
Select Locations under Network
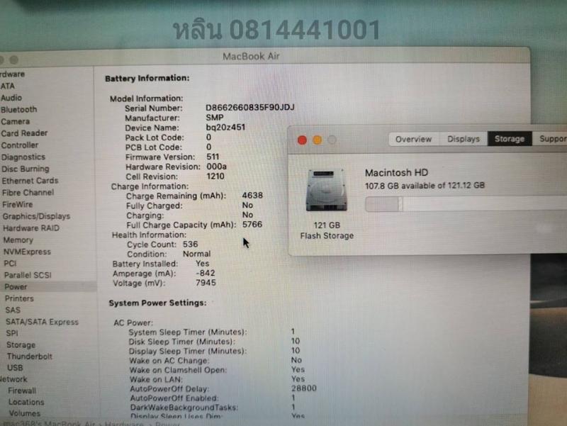[x=26, y=402]
